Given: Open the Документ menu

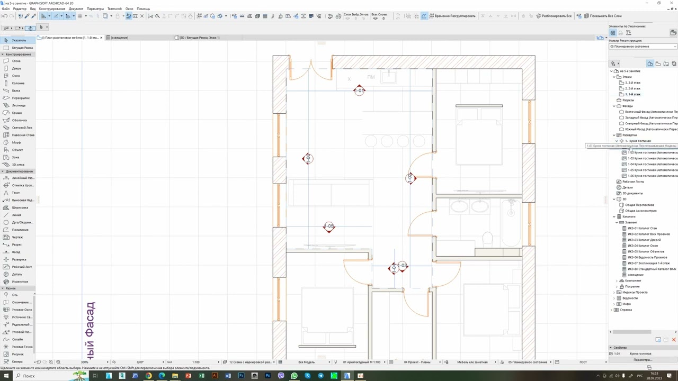Looking at the screenshot, I should coord(76,9).
